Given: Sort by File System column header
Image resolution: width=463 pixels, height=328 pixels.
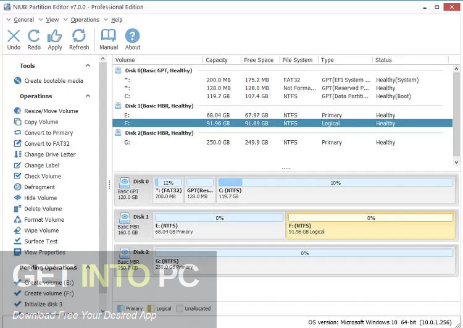Looking at the screenshot, I should point(298,60).
